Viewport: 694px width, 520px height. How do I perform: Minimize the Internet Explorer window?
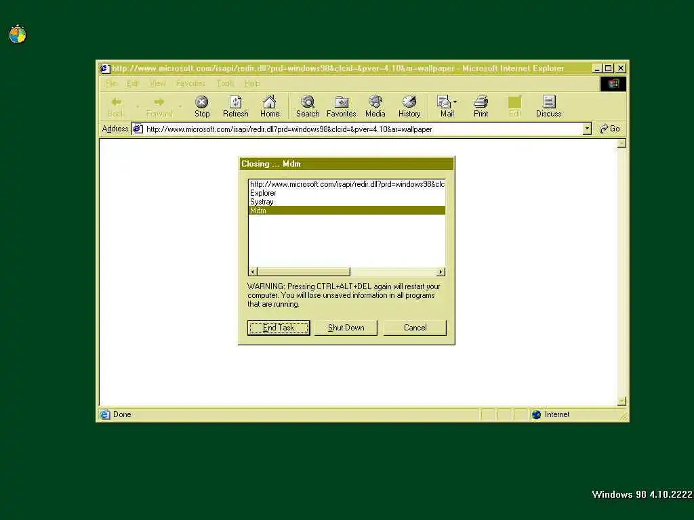pos(598,68)
